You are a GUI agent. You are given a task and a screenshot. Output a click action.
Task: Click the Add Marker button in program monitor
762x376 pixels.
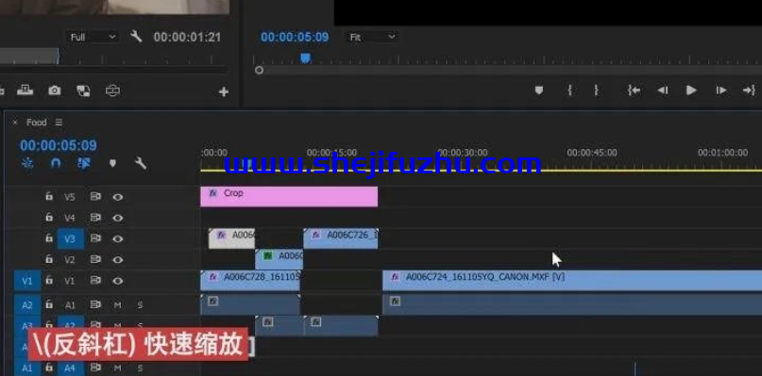[x=538, y=90]
